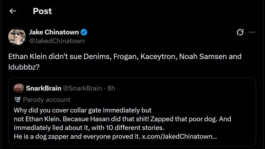Open the @JakedChinatown handle link
Image resolution: width=265 pixels, height=149 pixels.
(x=57, y=41)
